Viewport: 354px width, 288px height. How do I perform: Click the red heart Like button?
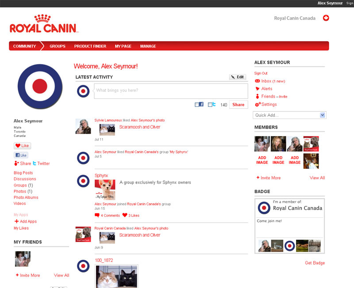click(x=22, y=146)
